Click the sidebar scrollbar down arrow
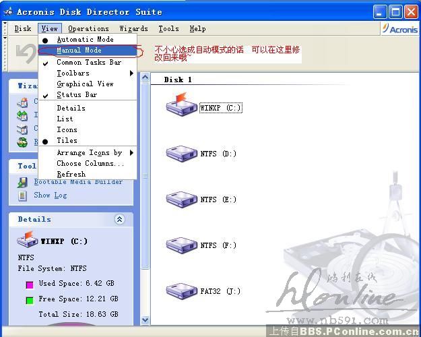 tap(145, 320)
